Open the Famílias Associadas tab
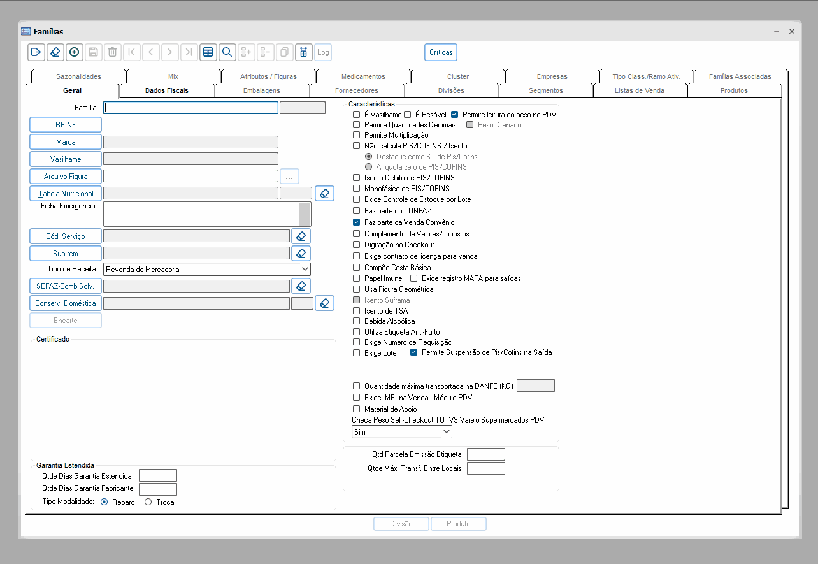Screen dimensions: 818x564 tap(740, 76)
